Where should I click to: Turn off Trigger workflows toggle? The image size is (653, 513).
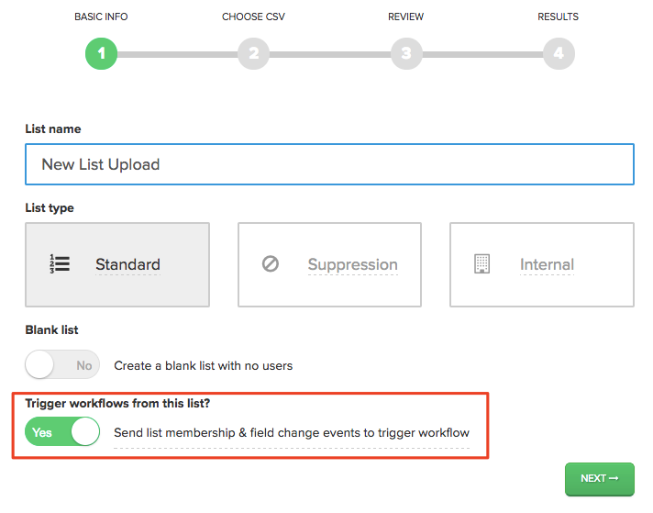(x=62, y=431)
